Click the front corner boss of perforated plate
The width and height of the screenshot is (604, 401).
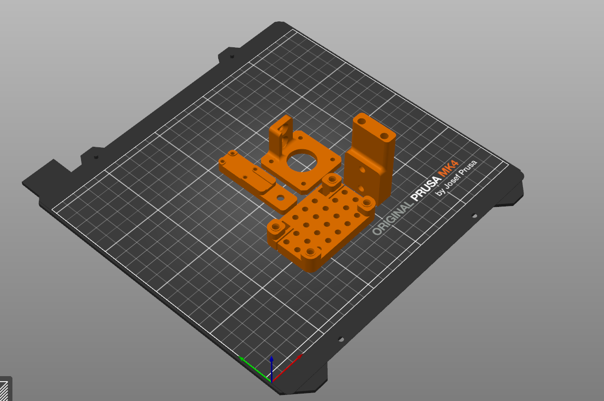point(312,253)
